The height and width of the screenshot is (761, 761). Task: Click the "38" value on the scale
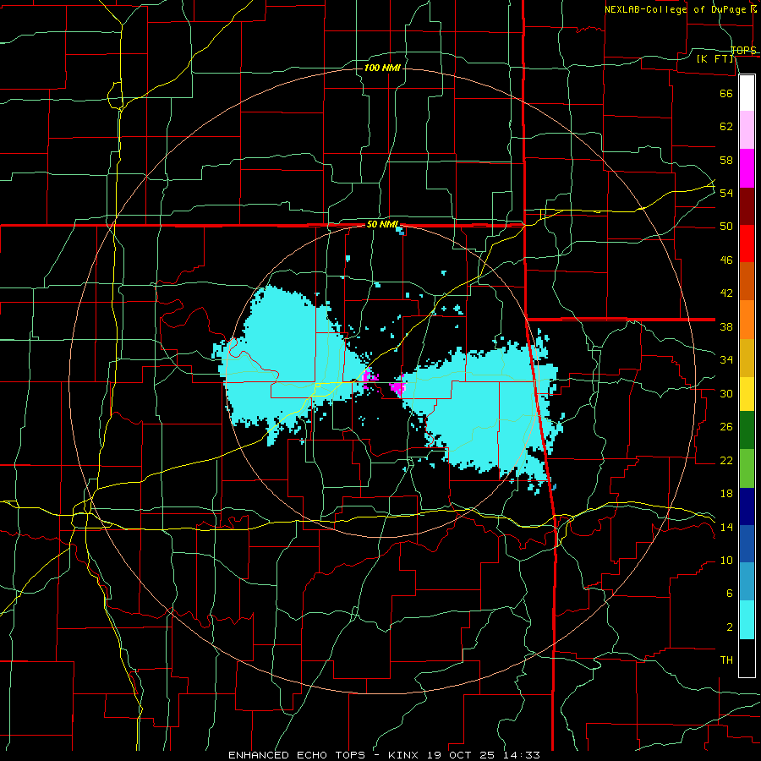coord(726,326)
